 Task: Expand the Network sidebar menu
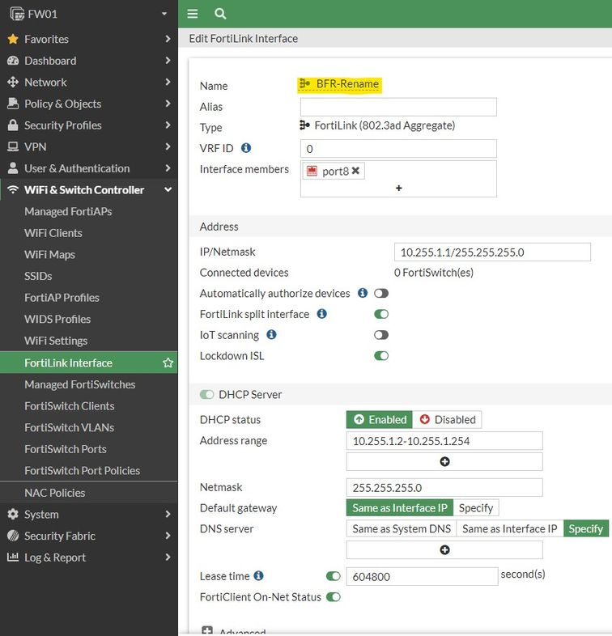pos(89,82)
